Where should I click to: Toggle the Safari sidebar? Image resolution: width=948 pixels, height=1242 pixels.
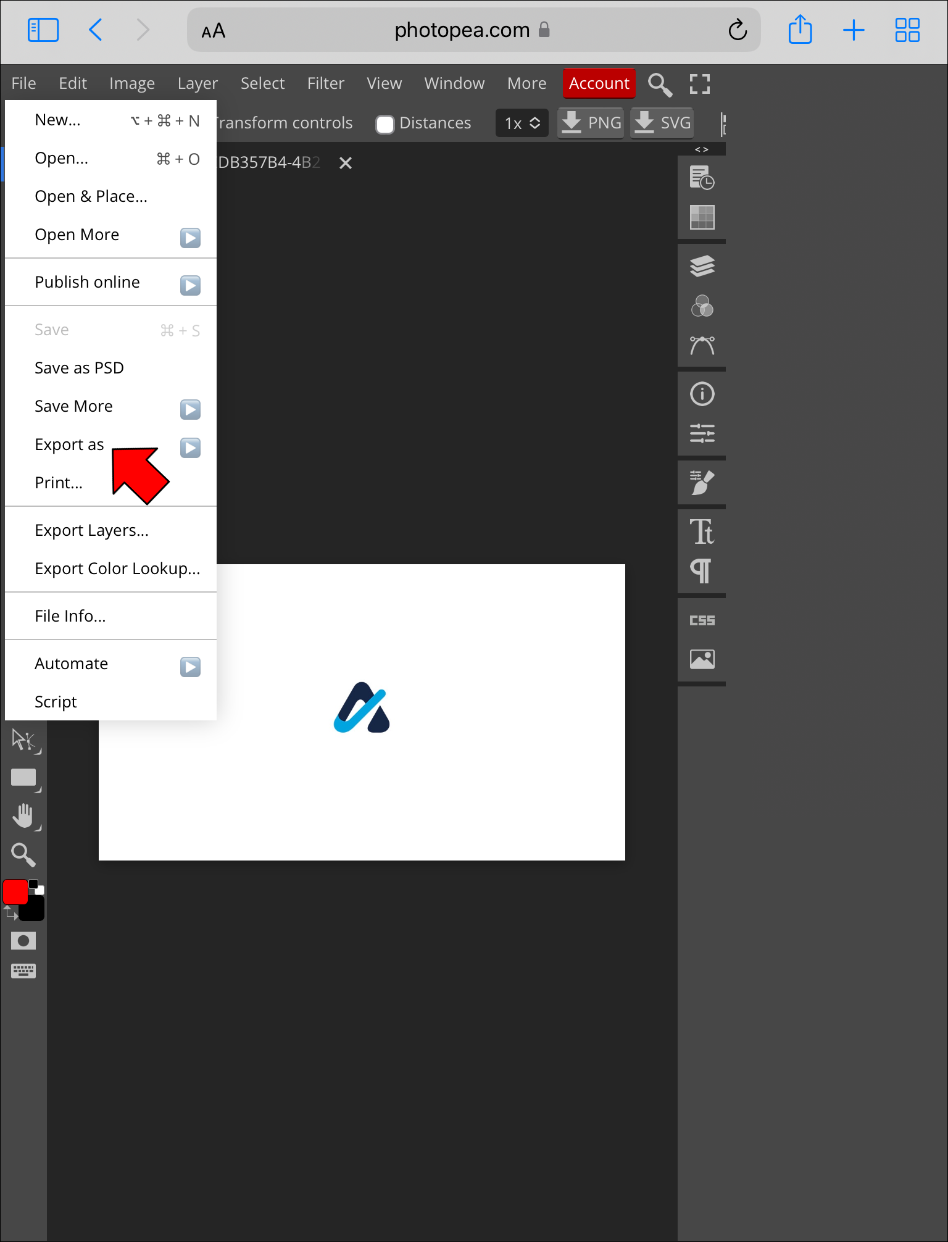coord(43,30)
